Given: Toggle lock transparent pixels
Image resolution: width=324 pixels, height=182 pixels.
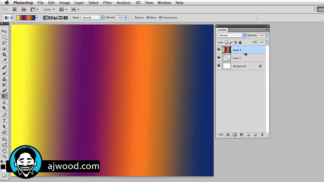Looking at the screenshot, I should [x=226, y=42].
